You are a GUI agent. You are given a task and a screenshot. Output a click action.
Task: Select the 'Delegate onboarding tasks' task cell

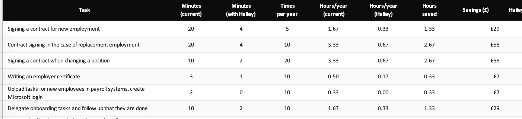click(x=78, y=108)
